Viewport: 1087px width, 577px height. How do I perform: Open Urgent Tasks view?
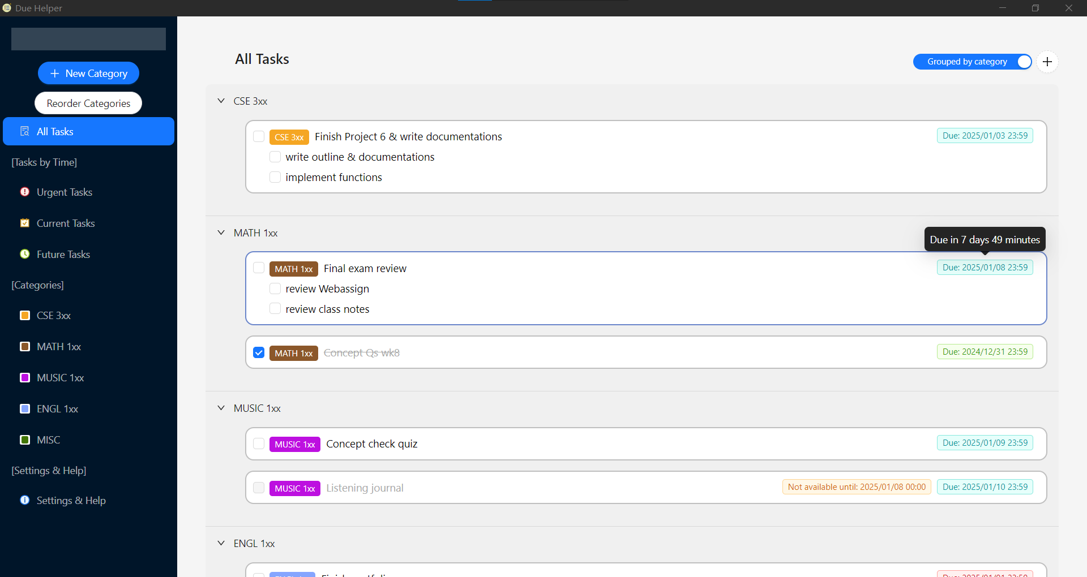point(88,192)
